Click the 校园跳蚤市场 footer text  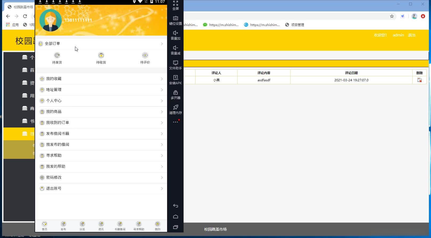click(215, 229)
